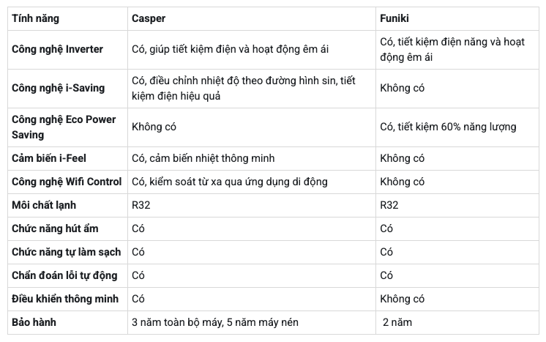Click 'Chức năng tự làm sạch' label
Viewport: 546px width, 342px height.
pyautogui.click(x=66, y=252)
